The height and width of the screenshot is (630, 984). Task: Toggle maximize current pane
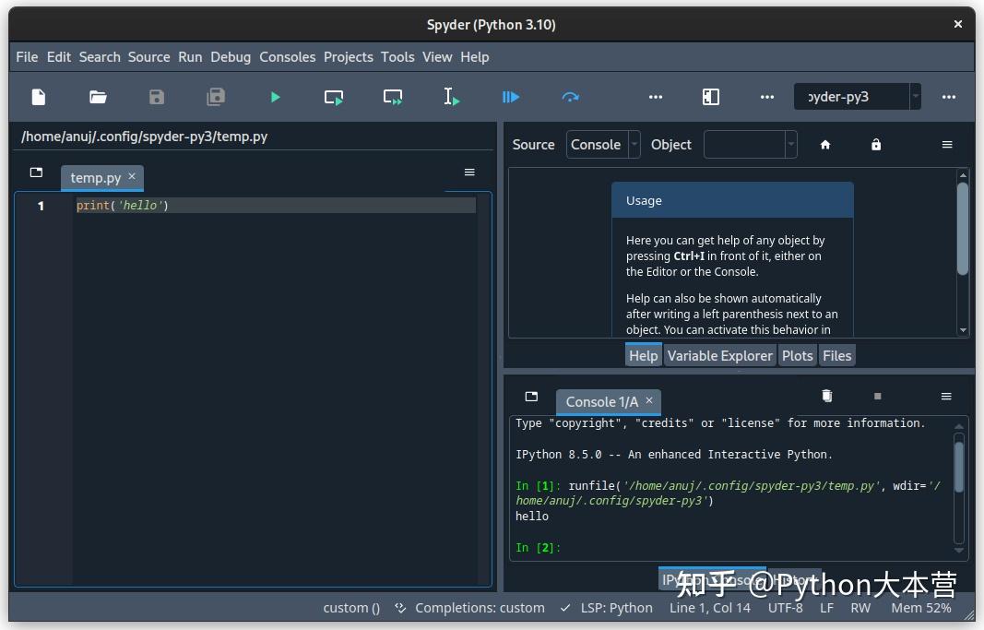pos(710,97)
